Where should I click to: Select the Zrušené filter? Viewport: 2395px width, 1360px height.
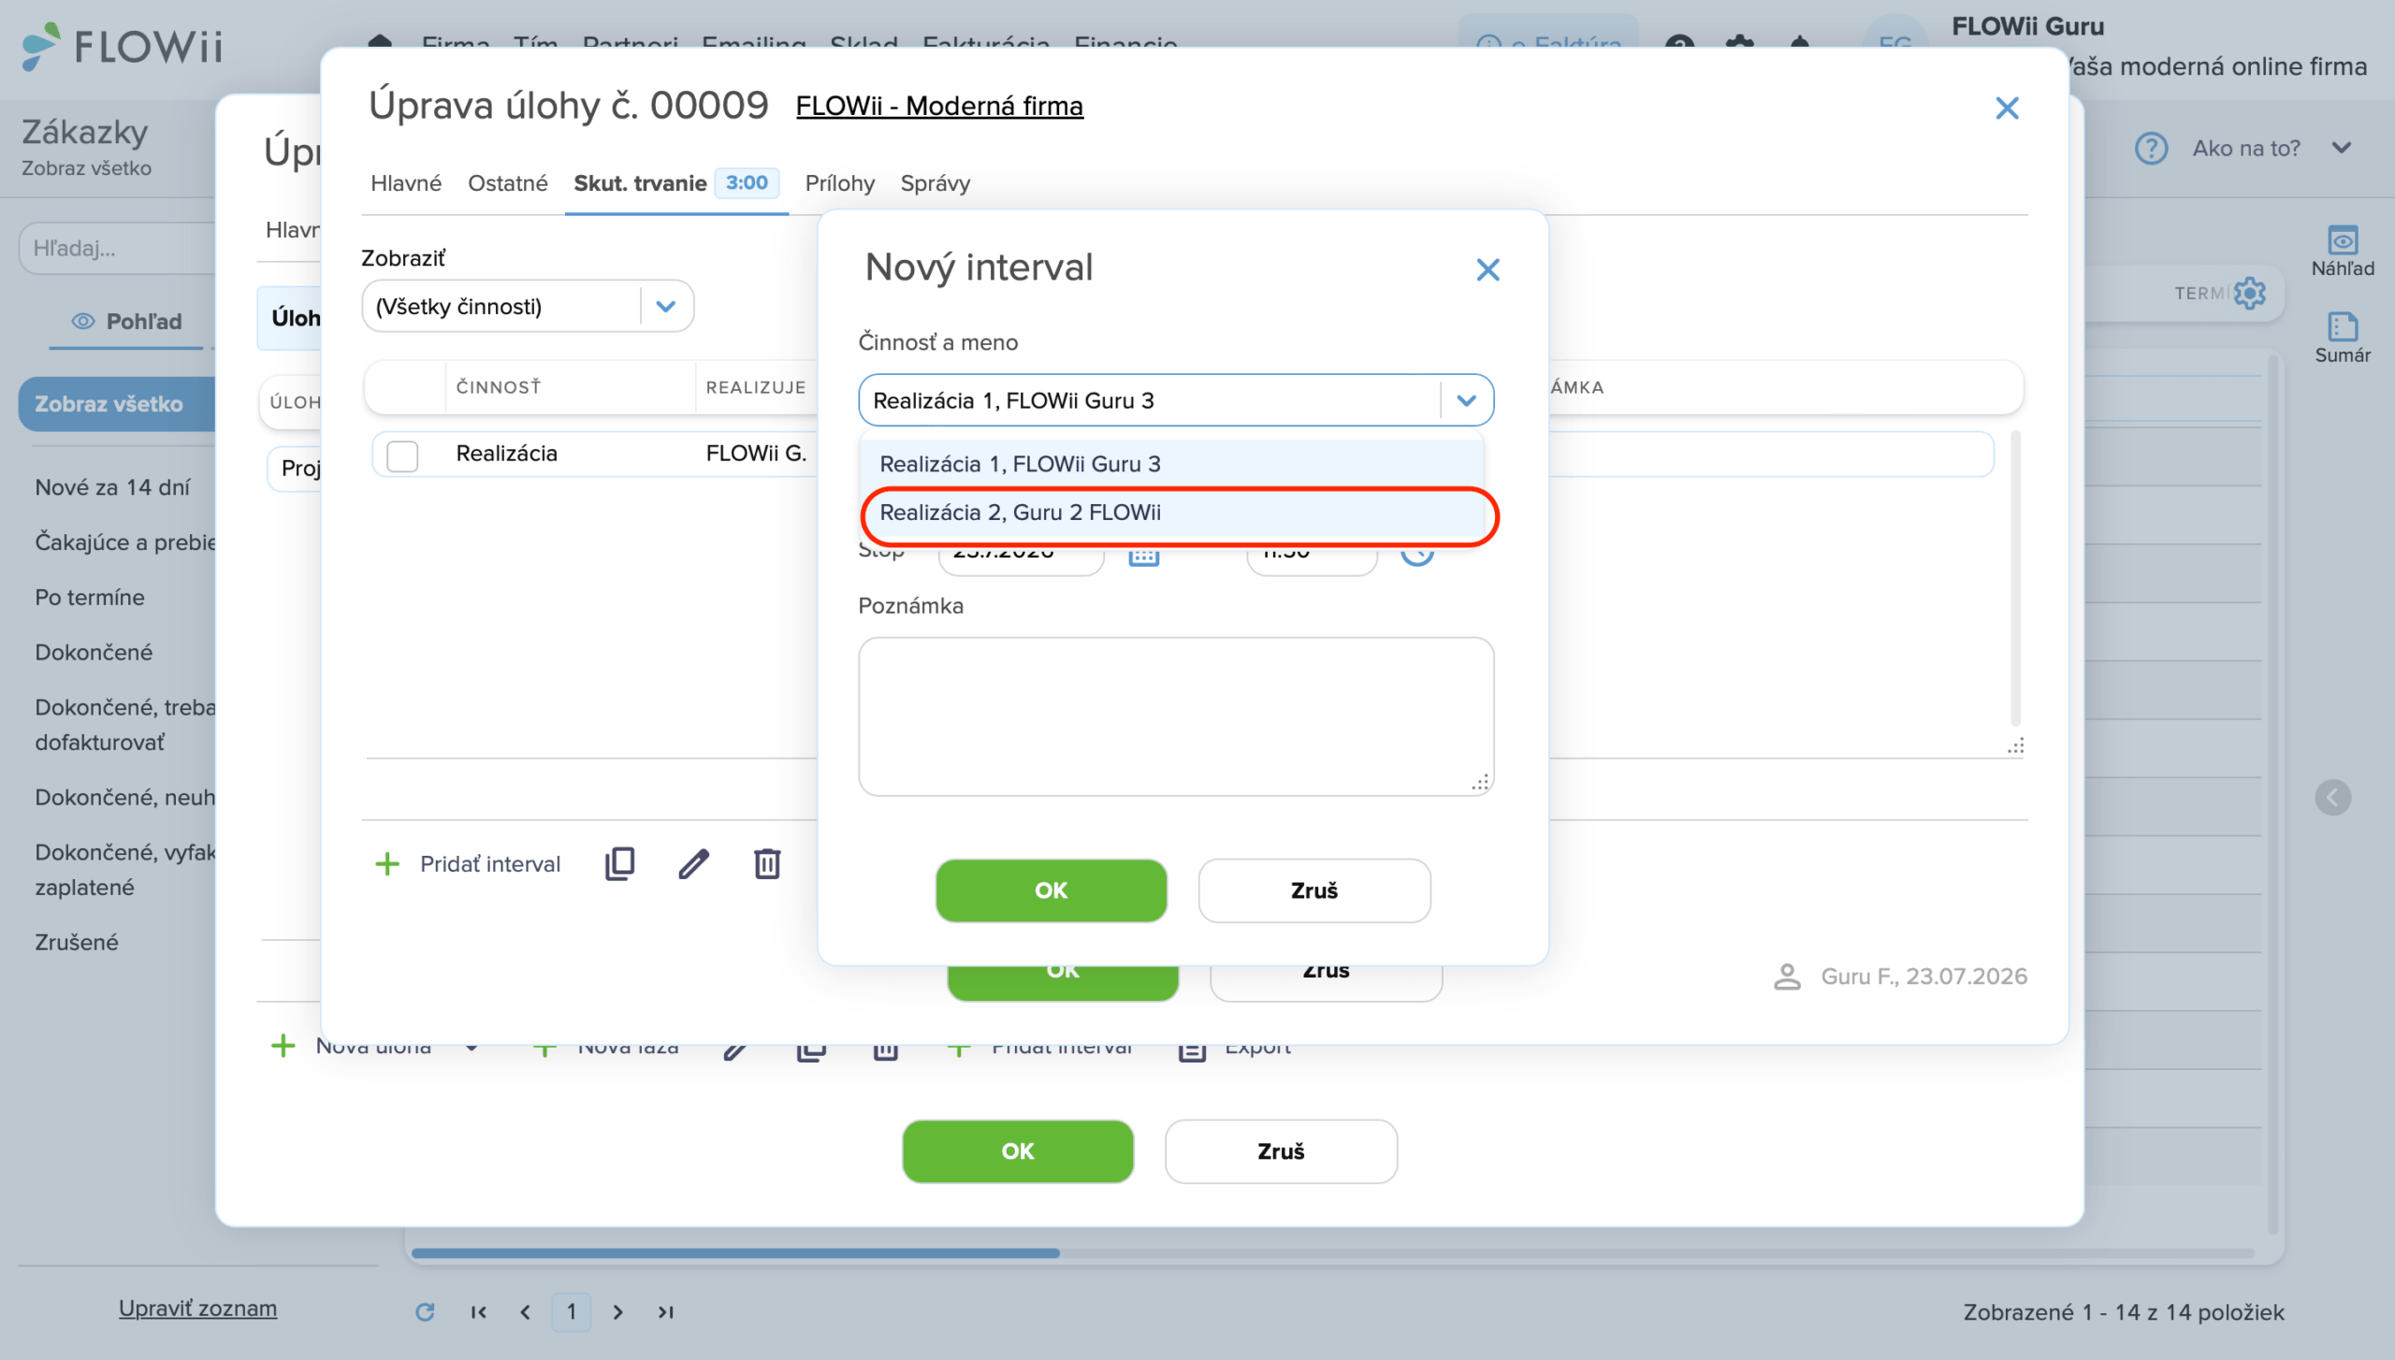[77, 942]
